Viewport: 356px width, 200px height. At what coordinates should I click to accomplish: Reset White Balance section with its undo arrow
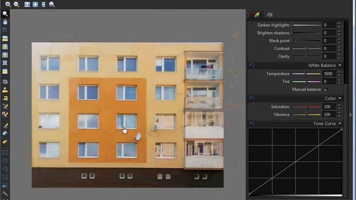(252, 66)
